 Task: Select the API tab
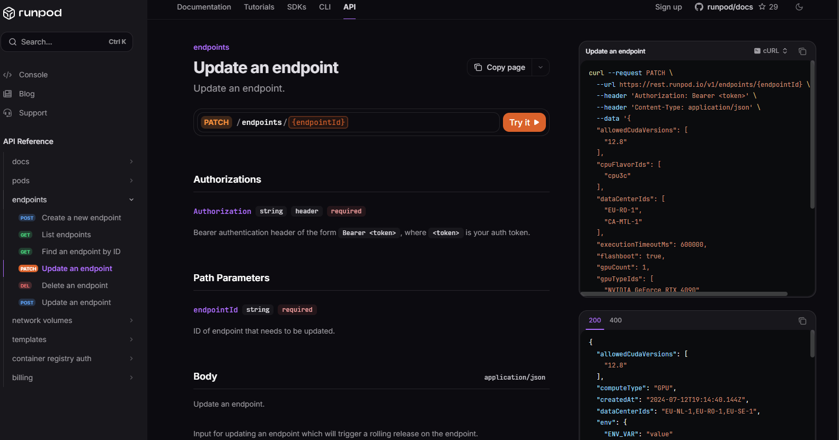[x=350, y=7]
